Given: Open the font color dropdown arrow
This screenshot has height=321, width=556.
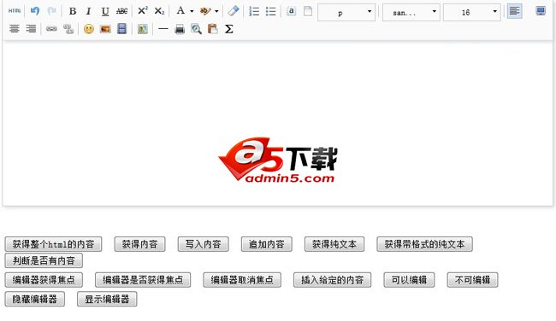Looking at the screenshot, I should [192, 11].
